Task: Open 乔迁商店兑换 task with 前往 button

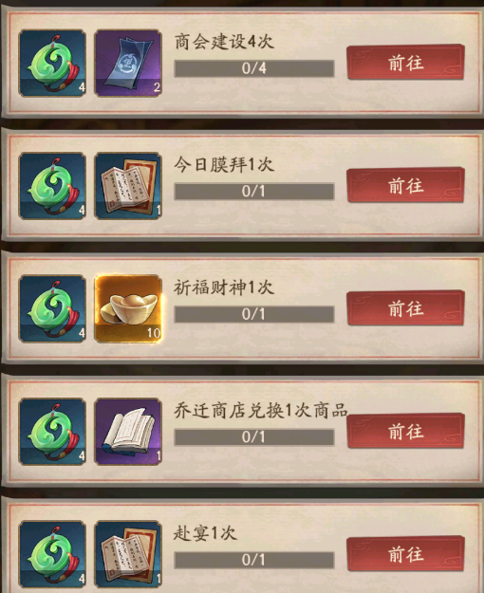Action: point(405,431)
